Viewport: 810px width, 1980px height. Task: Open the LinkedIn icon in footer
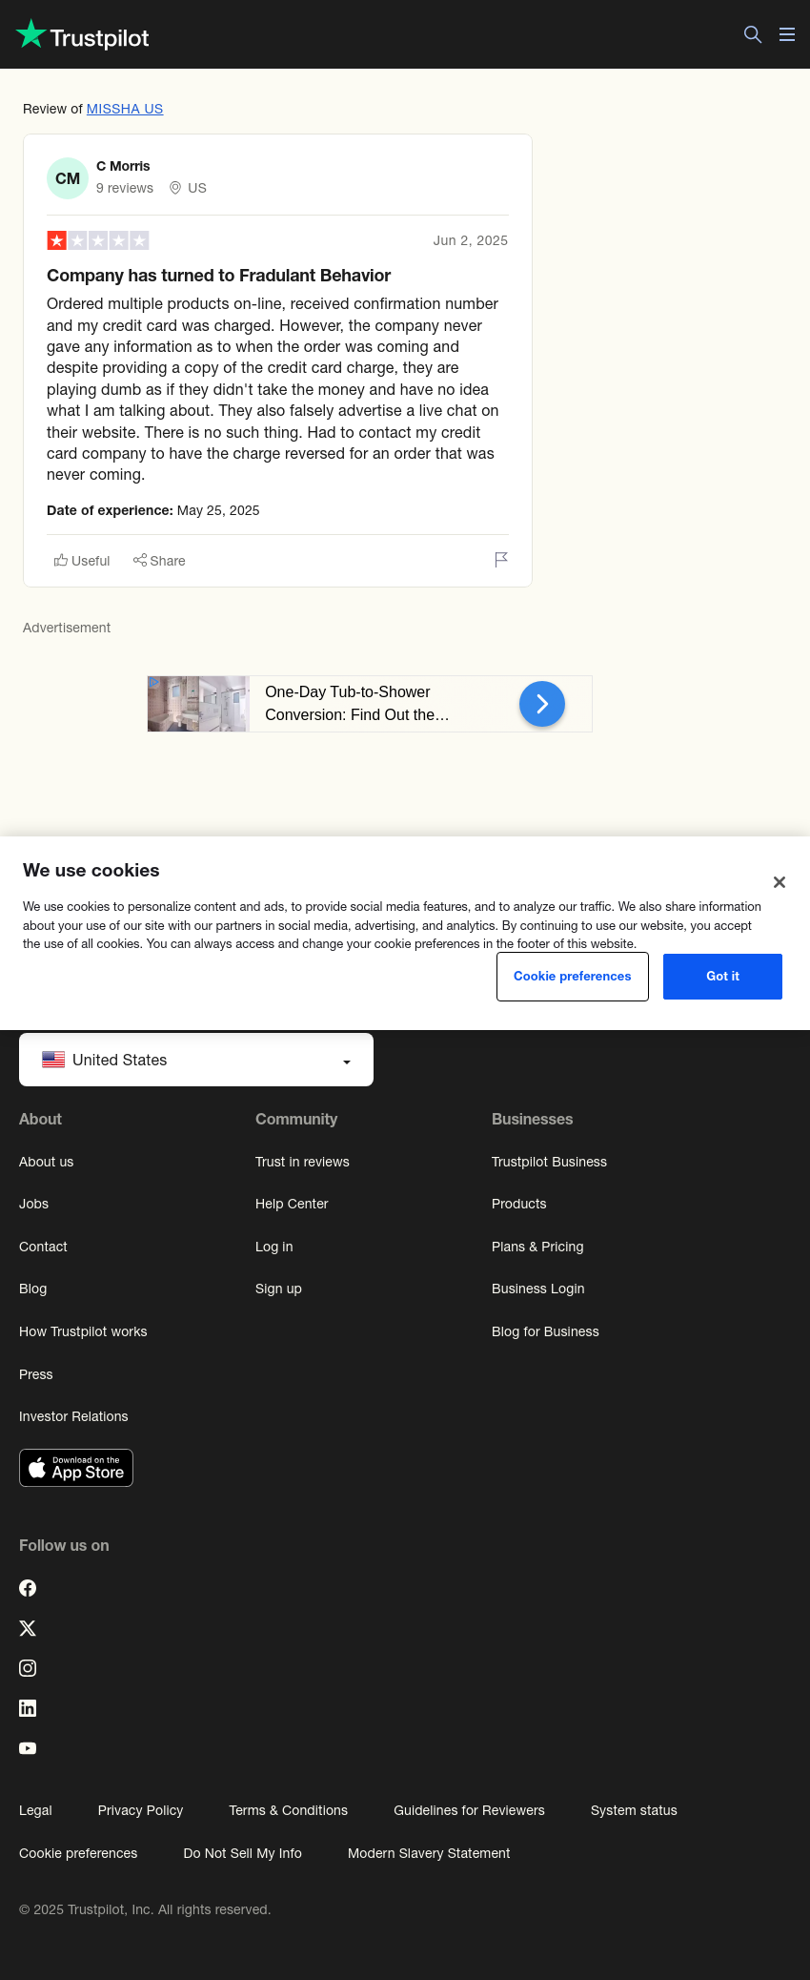click(28, 1708)
